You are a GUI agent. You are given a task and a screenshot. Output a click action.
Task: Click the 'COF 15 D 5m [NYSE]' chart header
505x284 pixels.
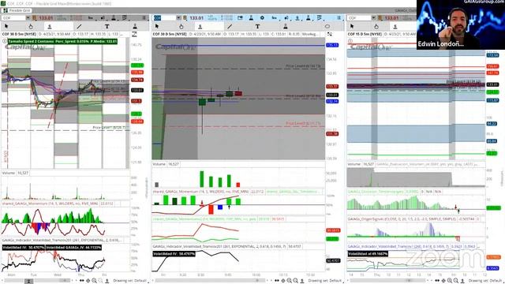[365, 34]
